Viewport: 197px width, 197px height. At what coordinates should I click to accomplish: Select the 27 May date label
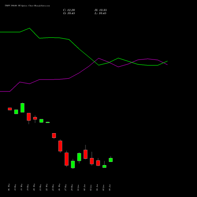[65, 187]
